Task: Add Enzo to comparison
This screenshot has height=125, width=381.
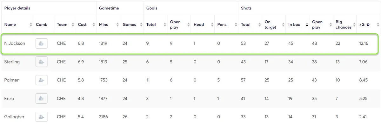Action: point(41,99)
